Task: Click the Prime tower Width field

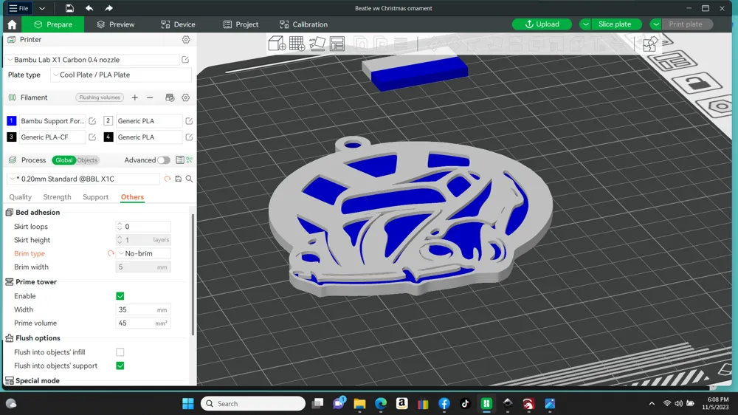Action: (x=144, y=309)
